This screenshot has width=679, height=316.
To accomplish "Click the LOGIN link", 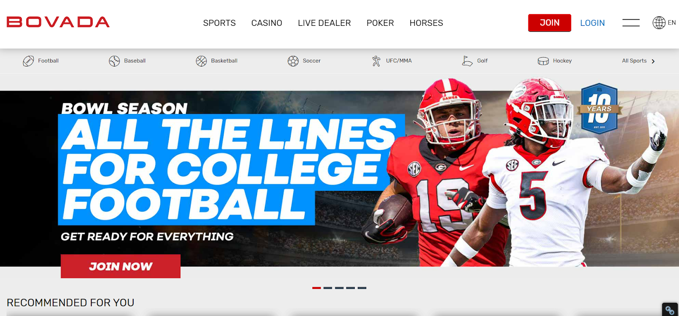I will pyautogui.click(x=592, y=23).
